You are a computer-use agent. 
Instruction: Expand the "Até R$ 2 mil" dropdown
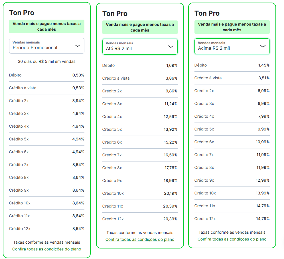[140, 47]
